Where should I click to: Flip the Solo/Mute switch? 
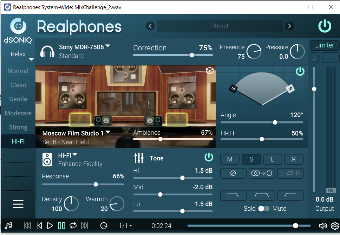click(264, 209)
